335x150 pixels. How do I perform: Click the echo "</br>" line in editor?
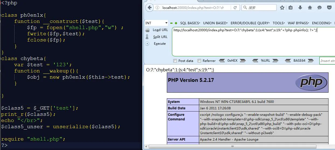point(22,120)
